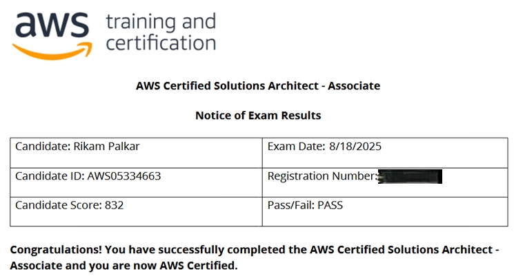Click the date value 8/18/2025

coord(355,146)
